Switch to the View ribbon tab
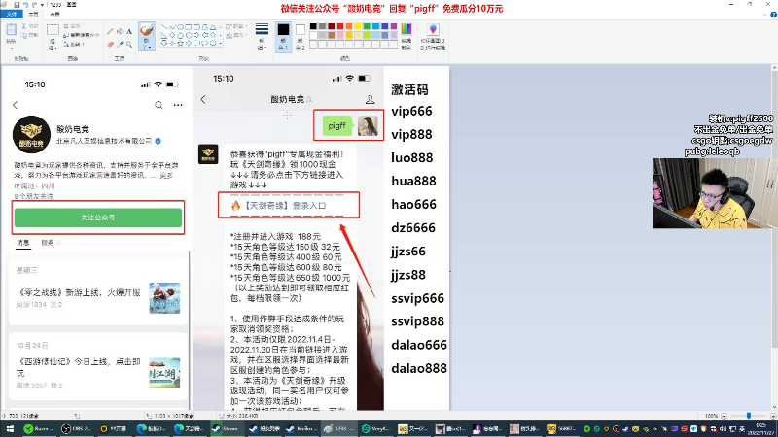Image resolution: width=778 pixels, height=437 pixels. coord(54,15)
